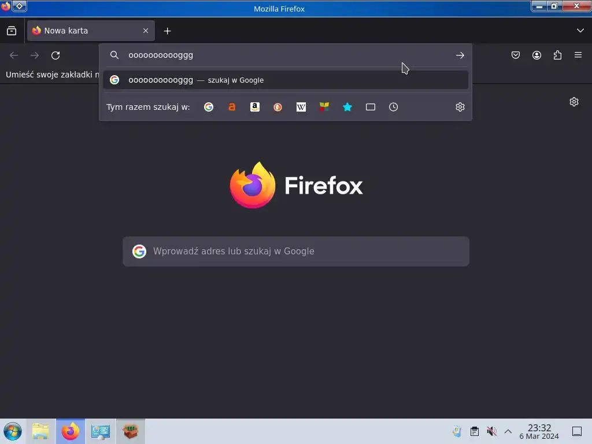Open the extensions puzzle-piece icon
592x444 pixels.
coord(557,55)
